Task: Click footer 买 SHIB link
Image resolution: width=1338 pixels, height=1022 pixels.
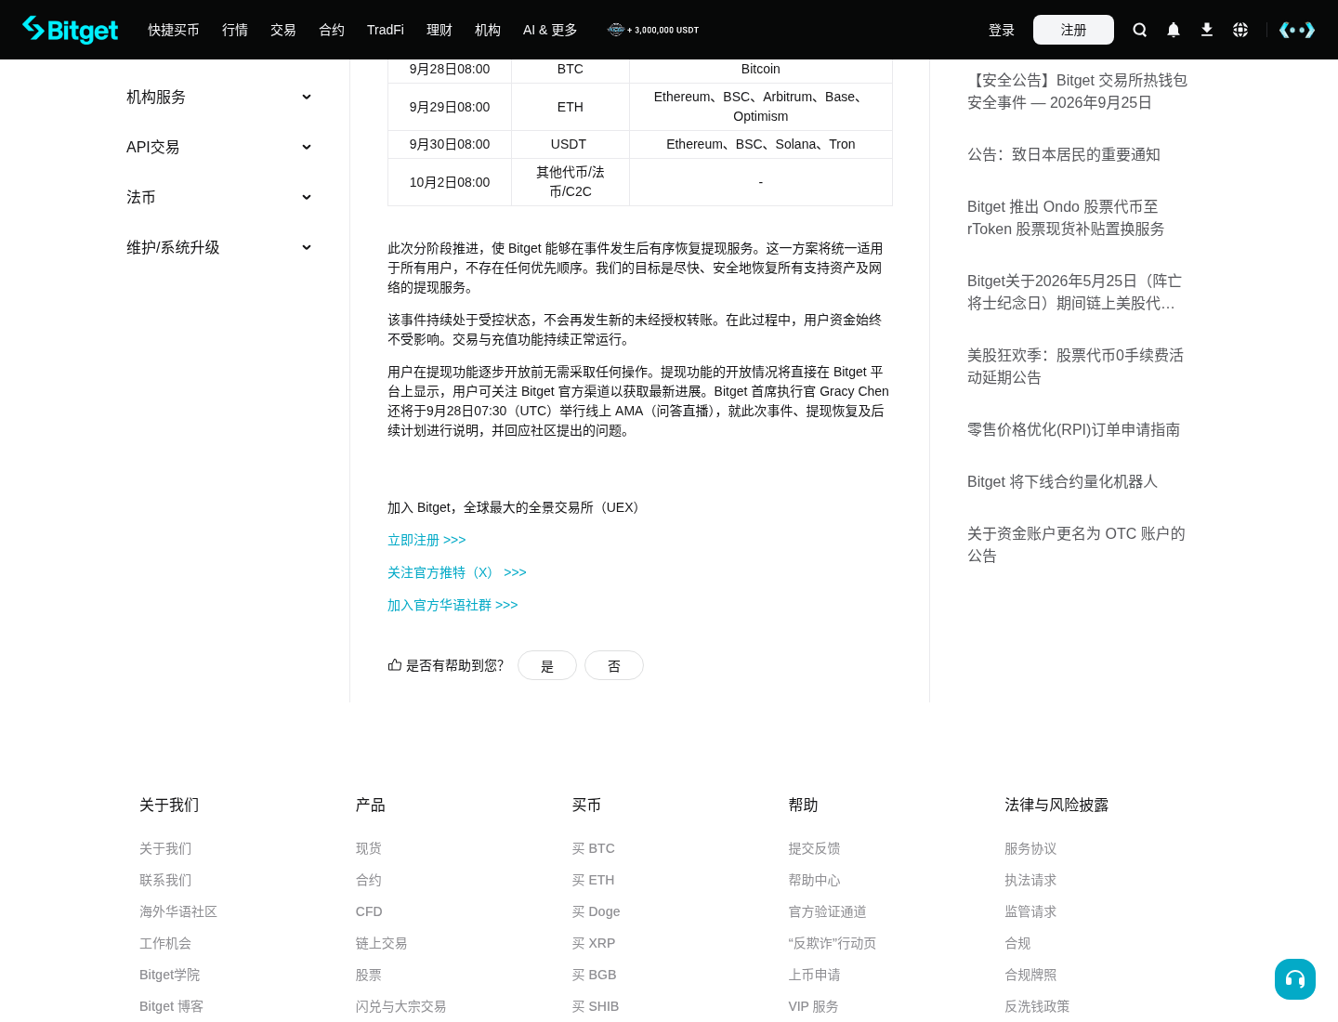Action: (x=596, y=1006)
